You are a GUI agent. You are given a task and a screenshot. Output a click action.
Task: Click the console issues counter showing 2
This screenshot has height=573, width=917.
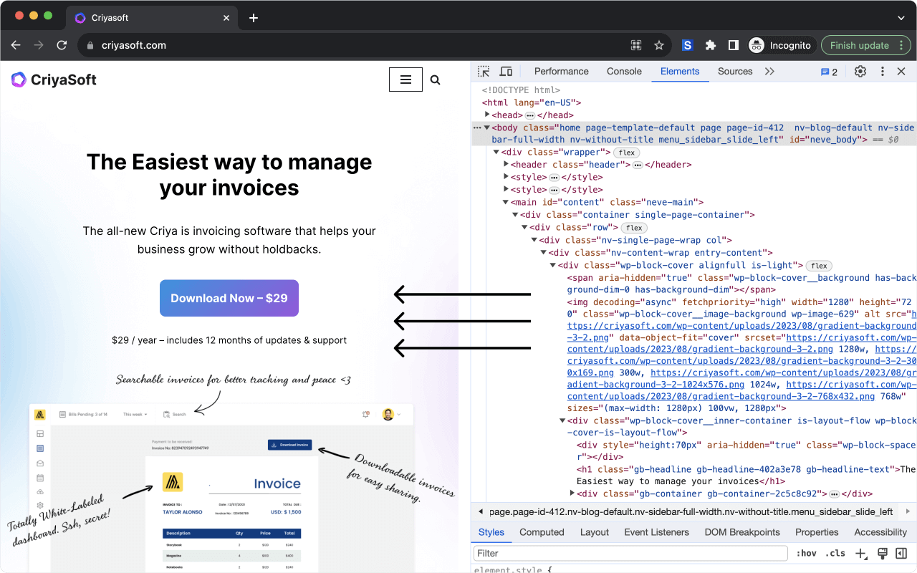tap(829, 72)
